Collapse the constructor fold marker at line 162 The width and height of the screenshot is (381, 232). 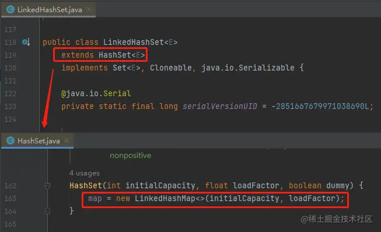(x=48, y=186)
